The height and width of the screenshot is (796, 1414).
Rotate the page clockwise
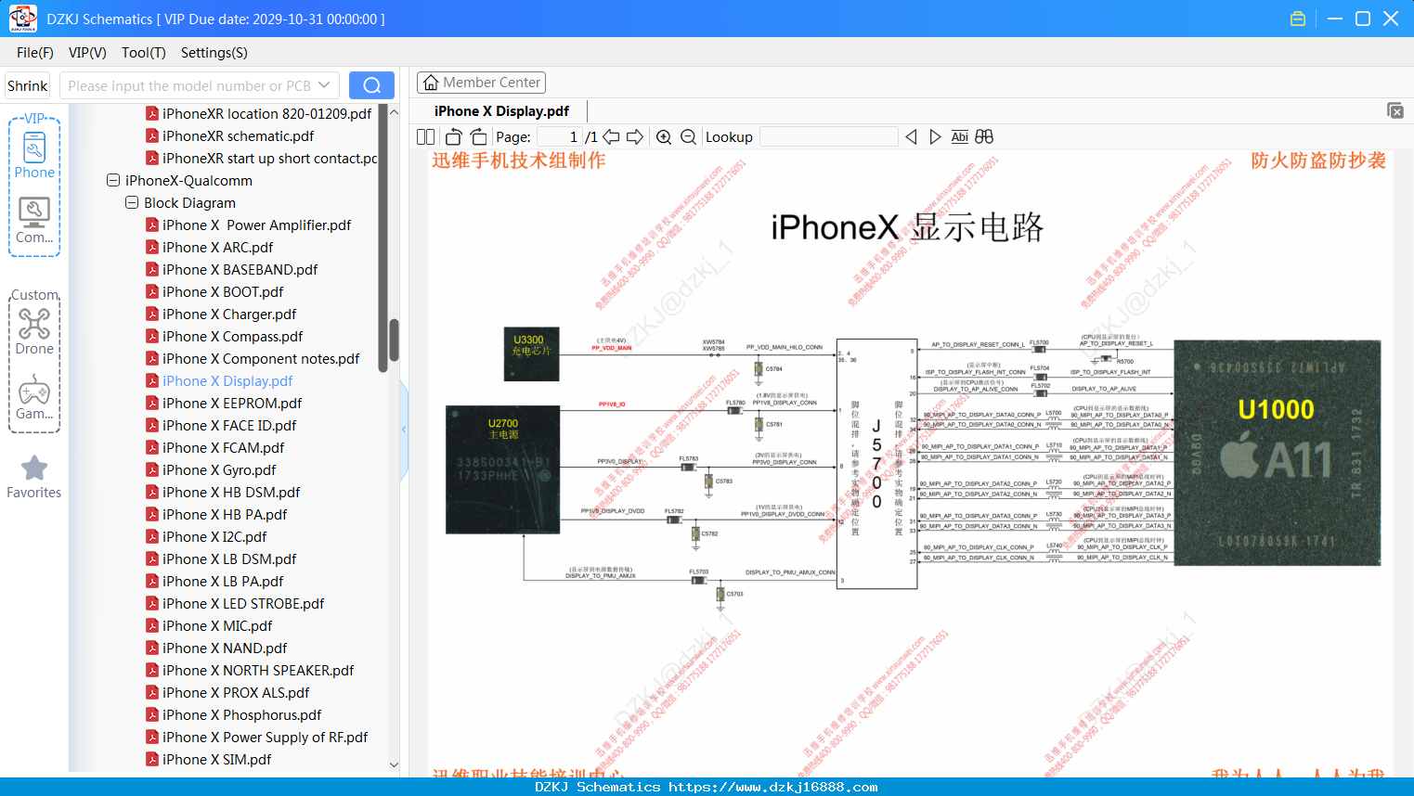tap(478, 136)
